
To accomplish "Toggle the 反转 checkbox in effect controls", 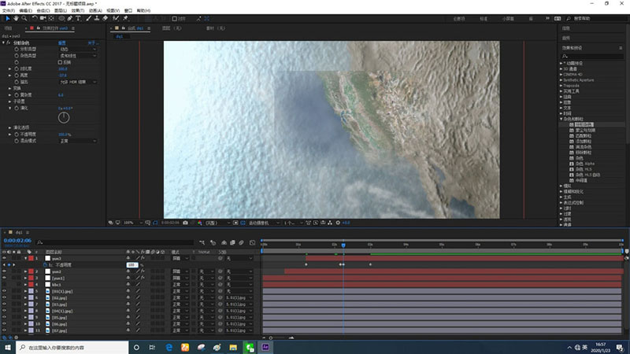I will tap(61, 62).
